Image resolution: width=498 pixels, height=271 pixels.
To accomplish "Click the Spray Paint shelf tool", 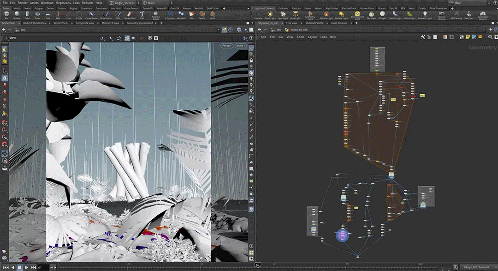I will [x=130, y=15].
